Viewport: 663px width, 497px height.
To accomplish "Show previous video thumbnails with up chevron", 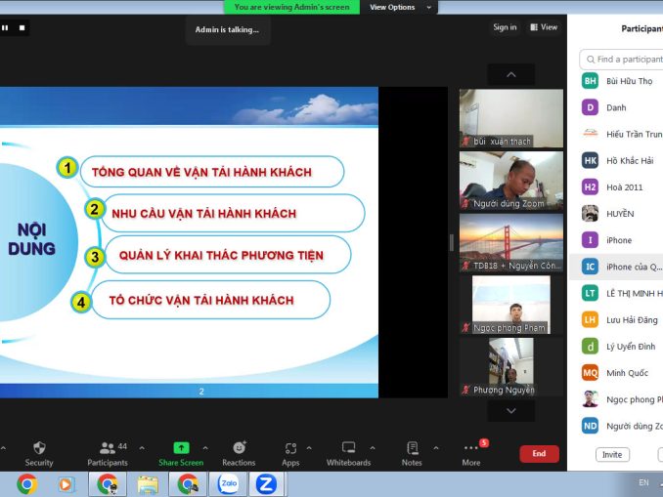I will pyautogui.click(x=511, y=75).
